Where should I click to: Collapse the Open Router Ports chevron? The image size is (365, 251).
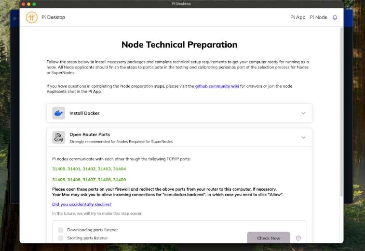tap(303, 137)
